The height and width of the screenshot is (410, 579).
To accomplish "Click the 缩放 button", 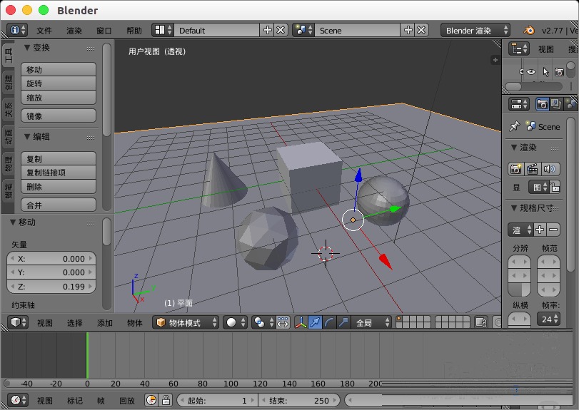I will click(59, 98).
